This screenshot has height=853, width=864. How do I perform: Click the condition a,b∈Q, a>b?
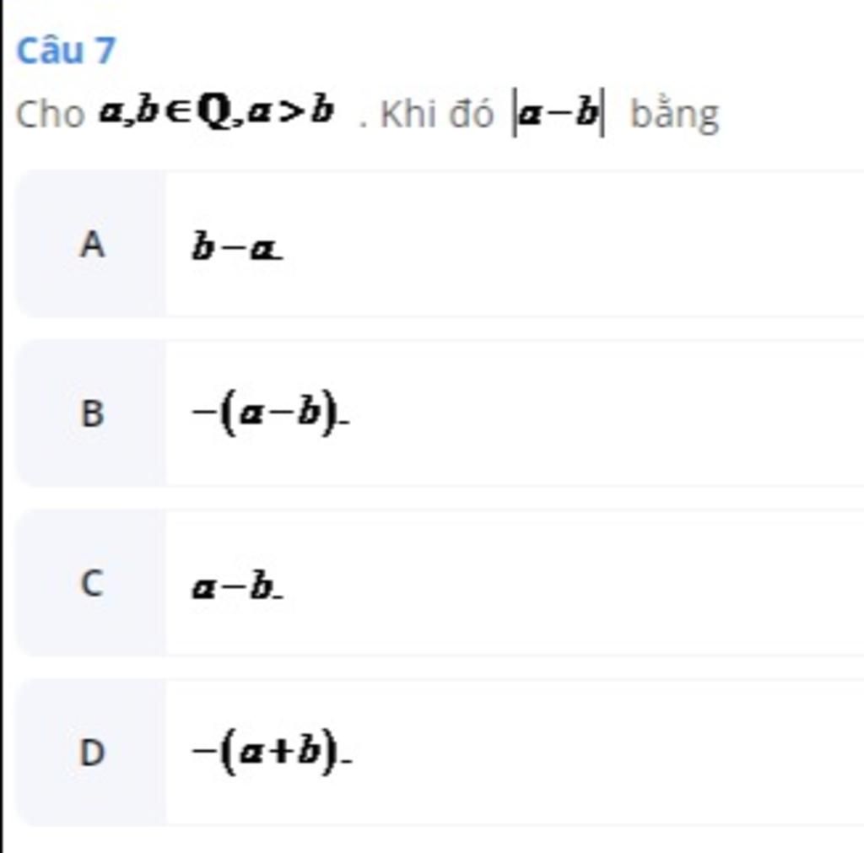pos(216,112)
